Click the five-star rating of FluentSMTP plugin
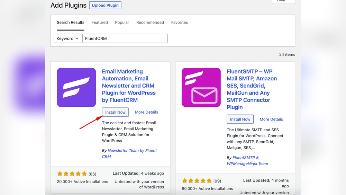This screenshot has width=346, height=195. 197,181
